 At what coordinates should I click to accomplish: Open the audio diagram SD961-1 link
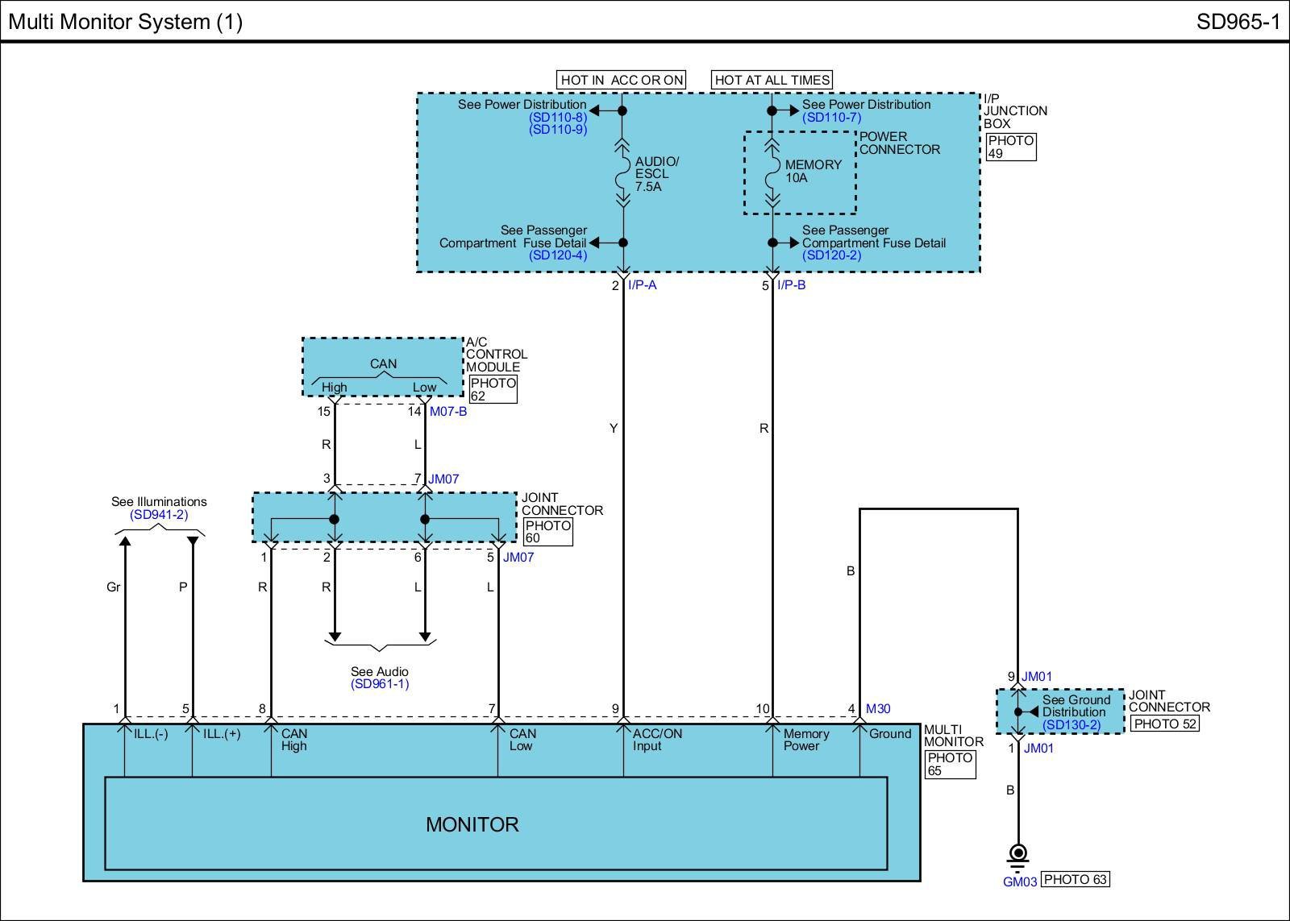click(x=380, y=684)
